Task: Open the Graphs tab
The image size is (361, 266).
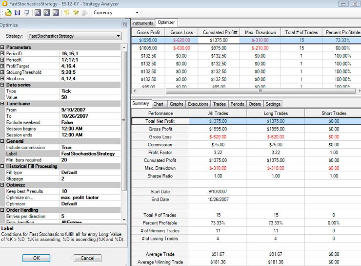Action: point(177,104)
